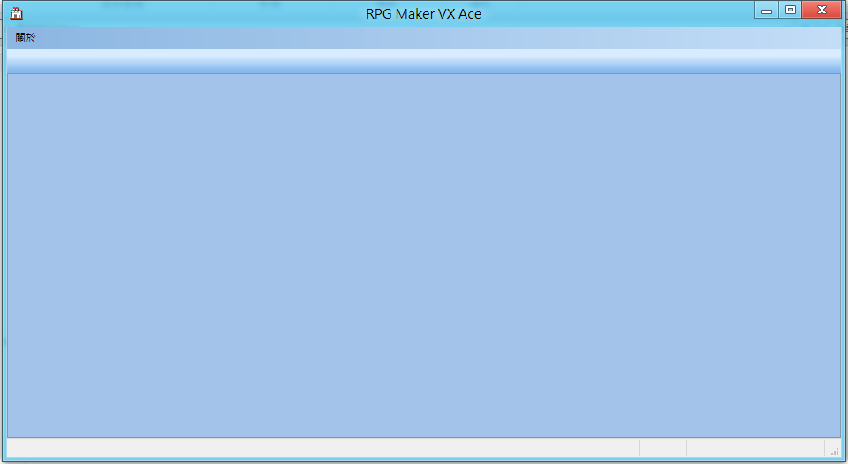Click the status bar resize grip

click(835, 451)
